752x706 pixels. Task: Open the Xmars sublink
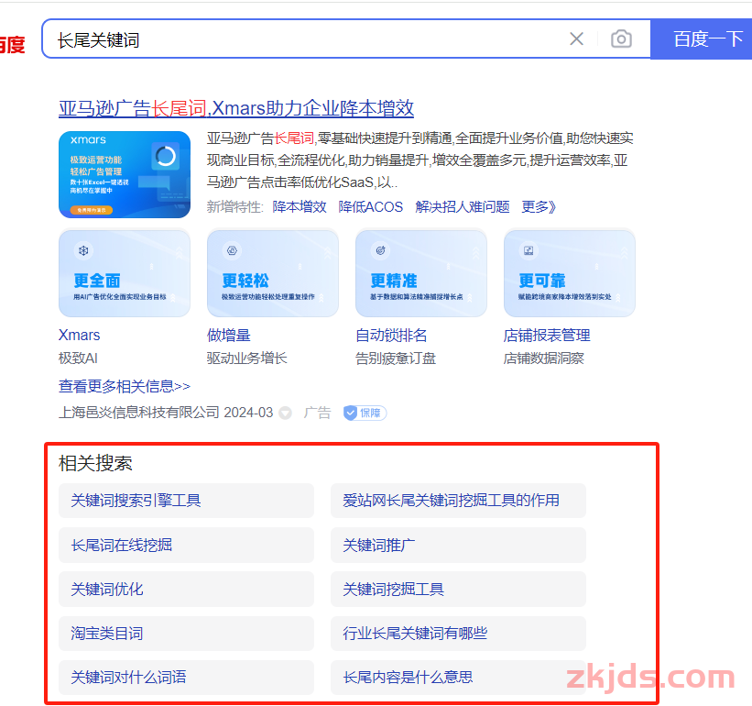pyautogui.click(x=79, y=335)
